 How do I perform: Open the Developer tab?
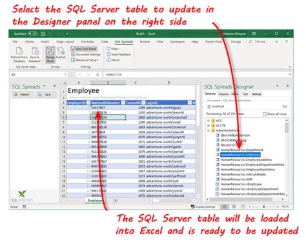tap(177, 42)
